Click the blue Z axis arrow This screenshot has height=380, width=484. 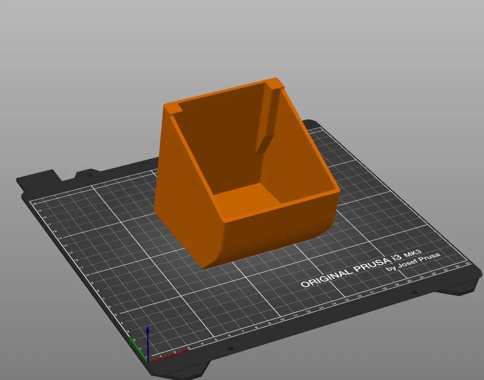(x=148, y=344)
